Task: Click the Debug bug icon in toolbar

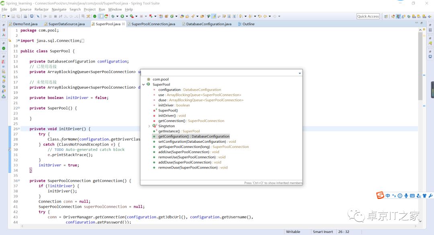Action: tap(113, 16)
